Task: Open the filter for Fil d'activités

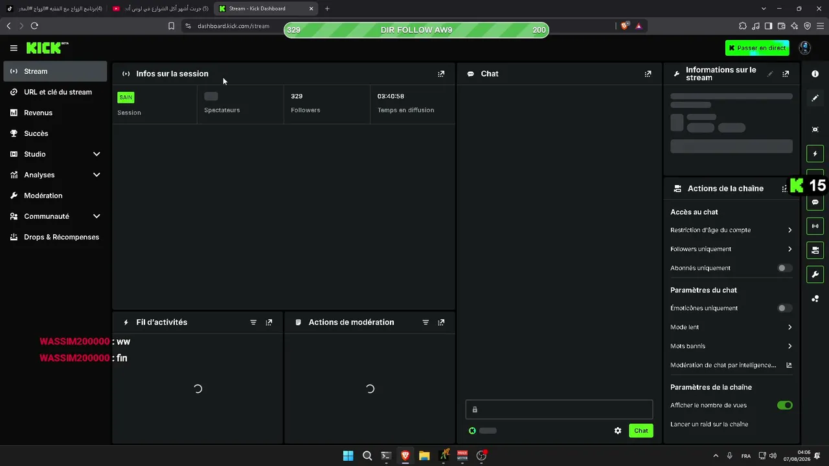Action: [253, 322]
